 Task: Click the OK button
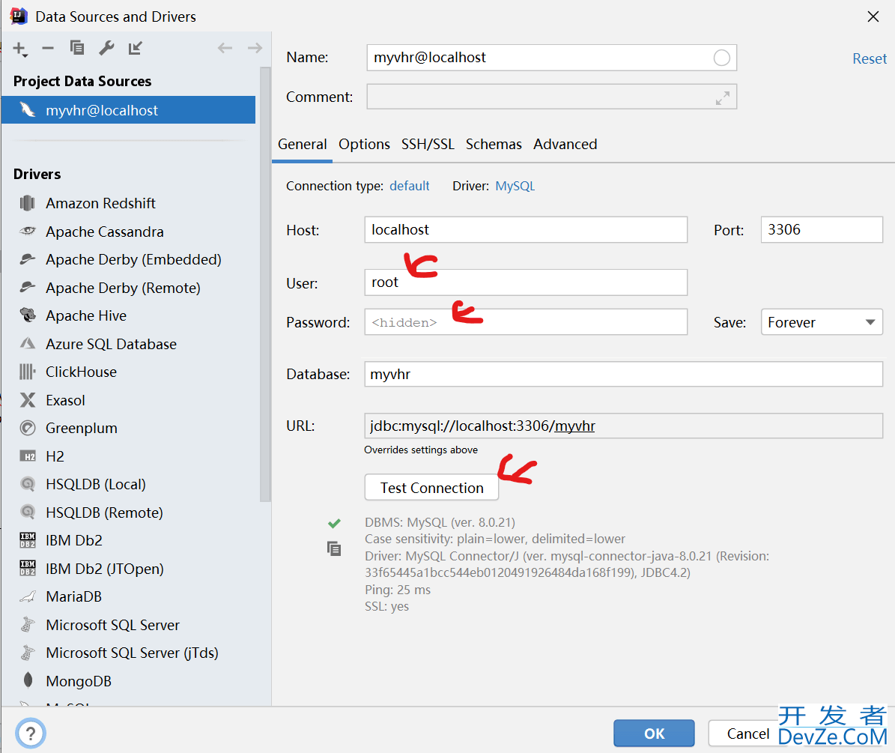click(x=654, y=733)
